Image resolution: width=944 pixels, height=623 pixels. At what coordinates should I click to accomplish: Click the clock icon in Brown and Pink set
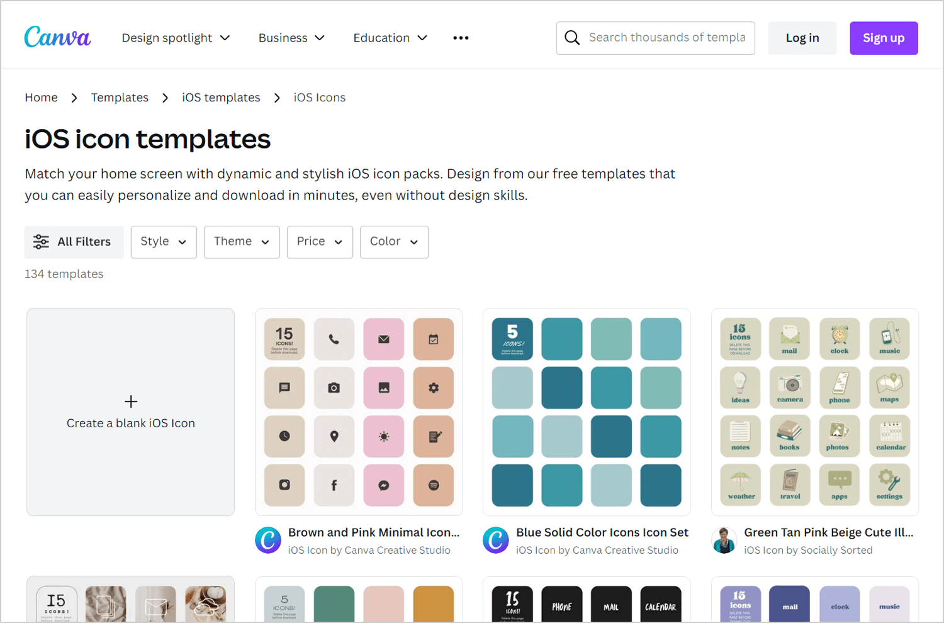[x=284, y=436]
